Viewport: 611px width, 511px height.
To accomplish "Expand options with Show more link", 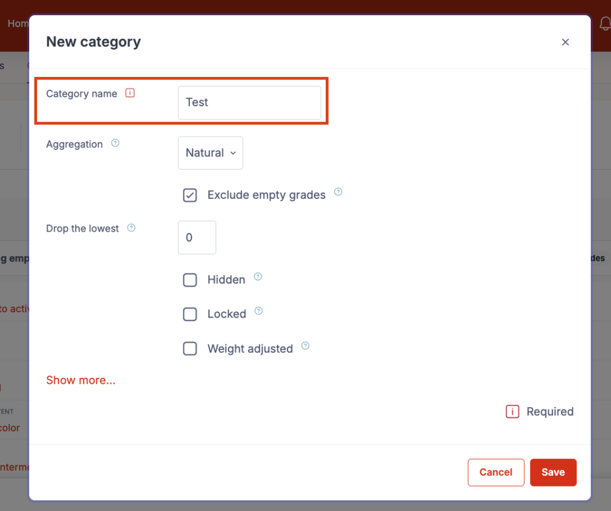I will pos(81,380).
